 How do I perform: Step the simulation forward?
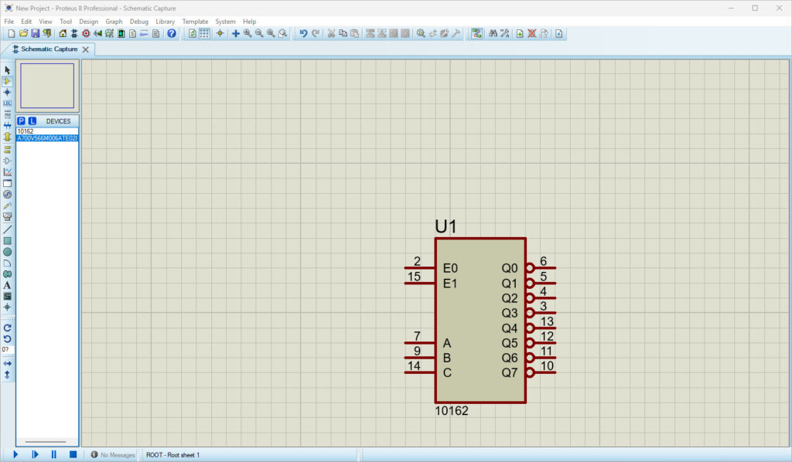(35, 455)
